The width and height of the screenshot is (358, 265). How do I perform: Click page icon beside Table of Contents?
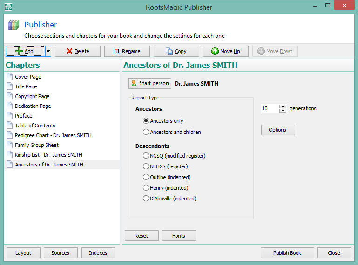coord(10,125)
